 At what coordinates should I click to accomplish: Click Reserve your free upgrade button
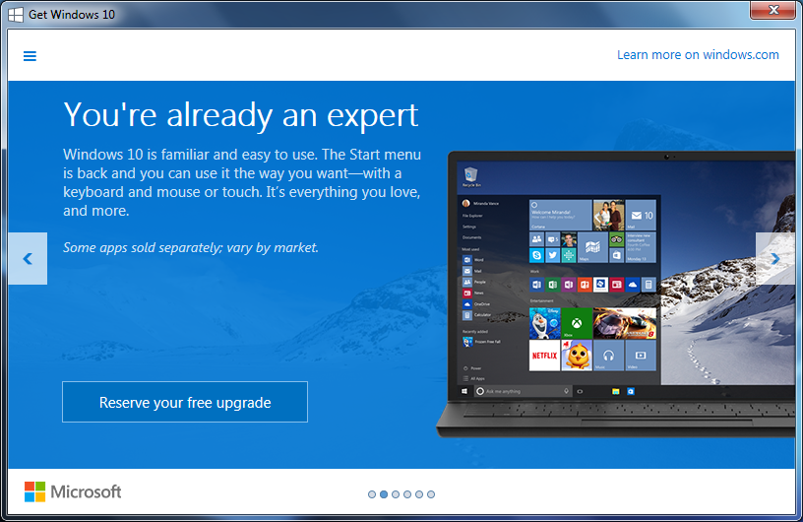pyautogui.click(x=185, y=402)
